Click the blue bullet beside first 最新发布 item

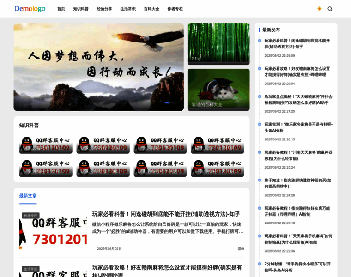pyautogui.click(x=260, y=41)
